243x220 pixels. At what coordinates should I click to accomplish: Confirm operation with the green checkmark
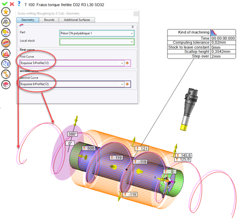[x=5, y=3]
